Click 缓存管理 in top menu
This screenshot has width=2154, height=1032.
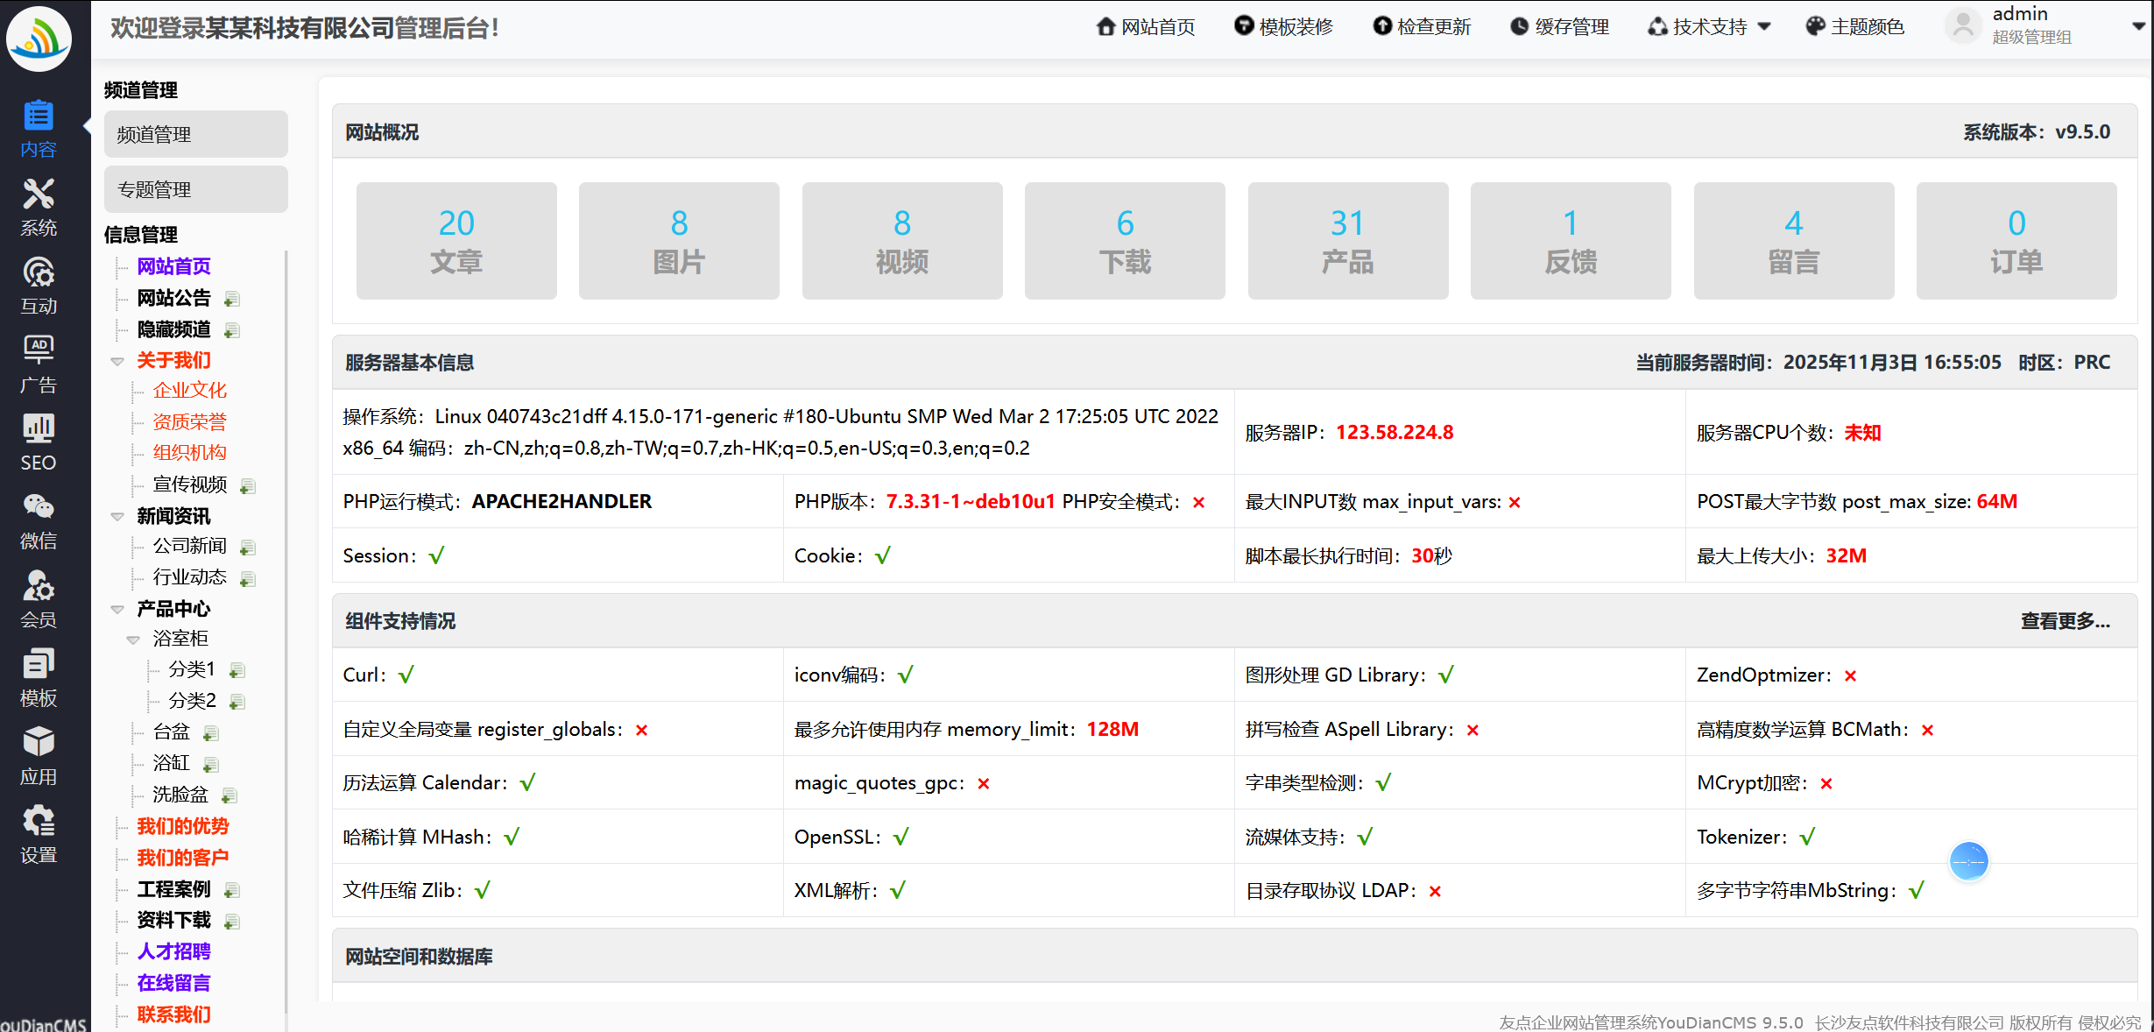1560,27
